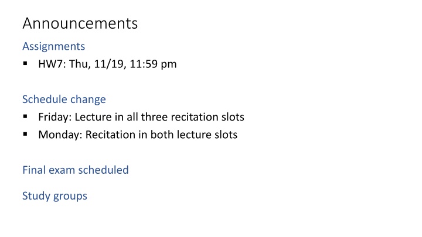Screen dimensions: 422x237
Task: Select the "Study groups" heading
Action: 55,195
